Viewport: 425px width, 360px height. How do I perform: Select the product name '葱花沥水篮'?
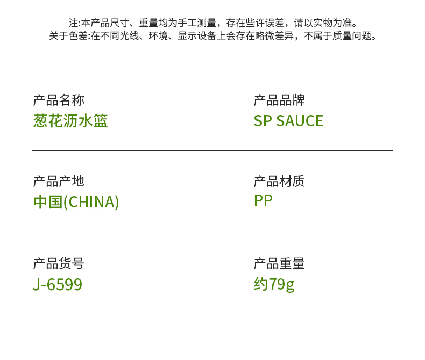point(70,120)
